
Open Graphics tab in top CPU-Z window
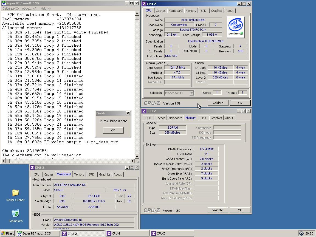pos(217,11)
